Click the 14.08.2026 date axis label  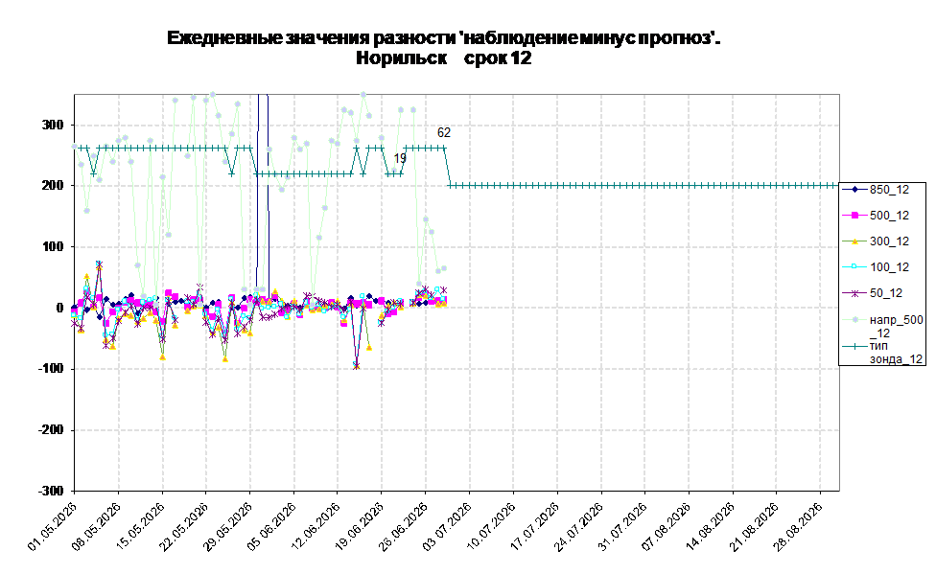tap(711, 526)
